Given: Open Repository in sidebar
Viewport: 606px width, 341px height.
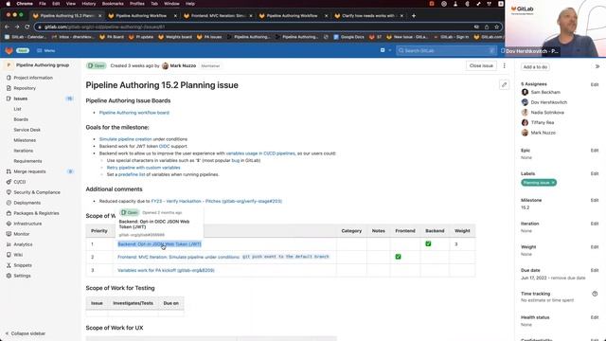Looking at the screenshot, I should (25, 88).
